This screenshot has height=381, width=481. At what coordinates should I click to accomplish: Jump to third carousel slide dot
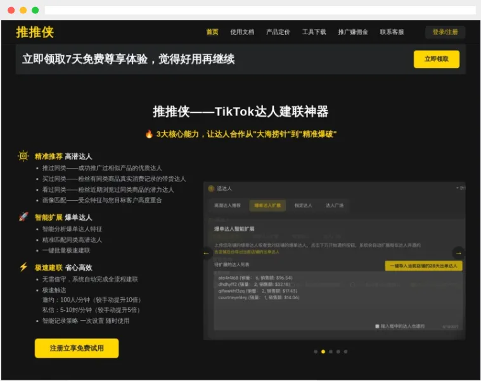[x=331, y=352]
